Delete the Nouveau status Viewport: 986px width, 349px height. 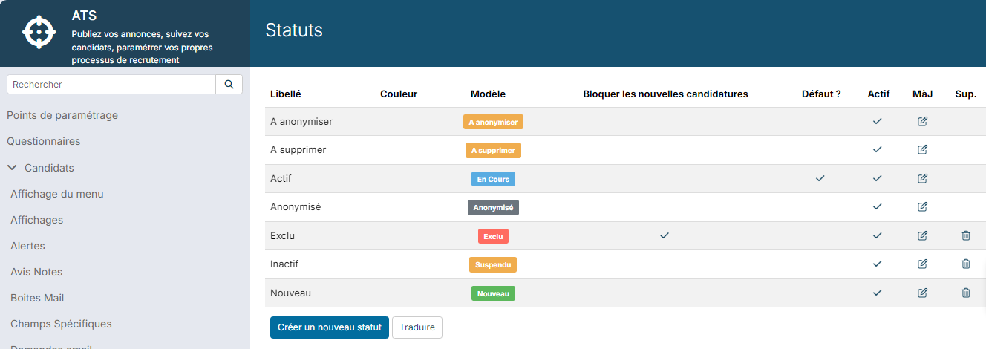966,293
